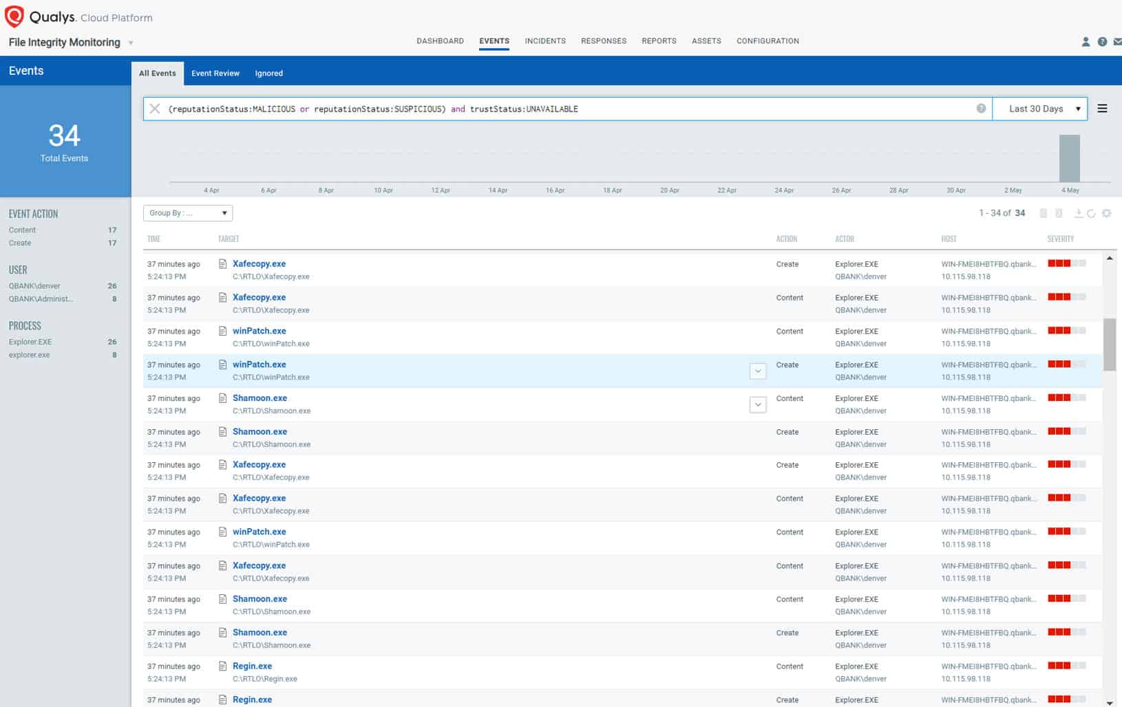This screenshot has height=707, width=1122.
Task: Go to the INCIDENTS menu
Action: [545, 41]
